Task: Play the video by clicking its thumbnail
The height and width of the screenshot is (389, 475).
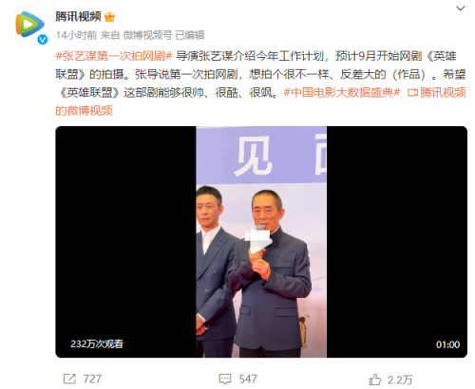Action: pyautogui.click(x=261, y=242)
